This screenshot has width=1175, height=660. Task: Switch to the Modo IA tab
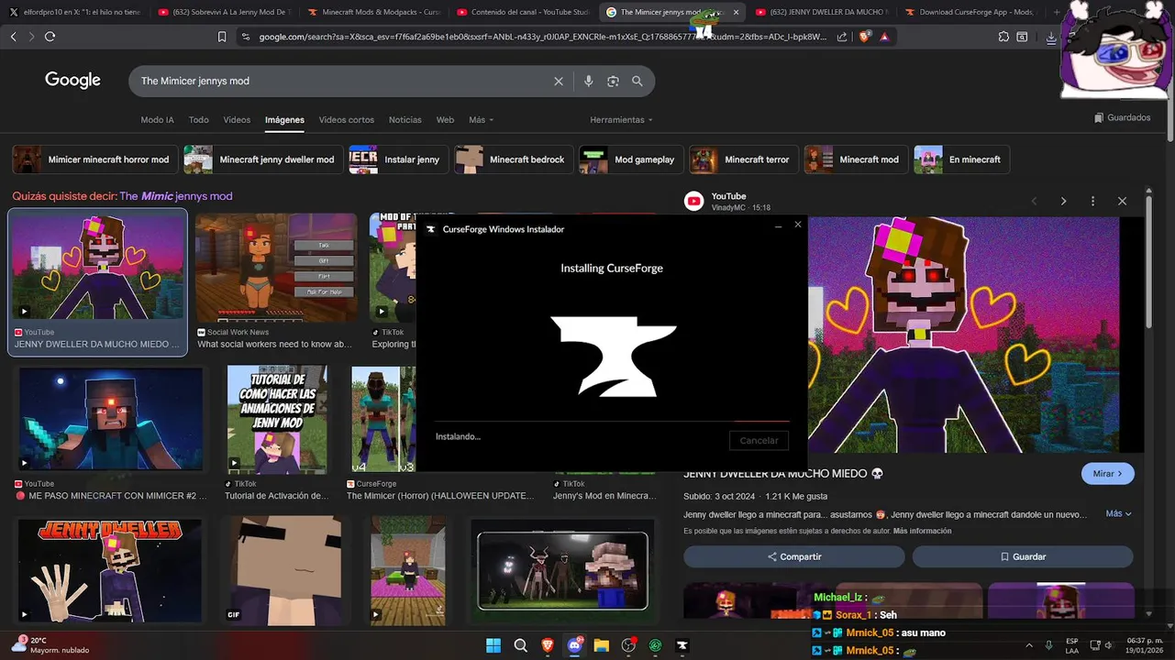[157, 120]
